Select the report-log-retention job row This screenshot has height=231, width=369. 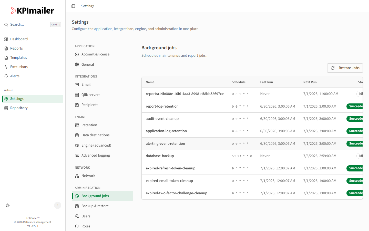click(252, 107)
